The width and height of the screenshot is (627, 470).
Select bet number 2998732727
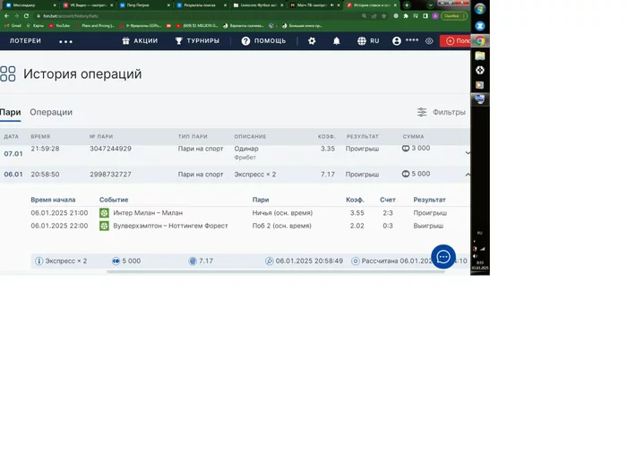(110, 175)
